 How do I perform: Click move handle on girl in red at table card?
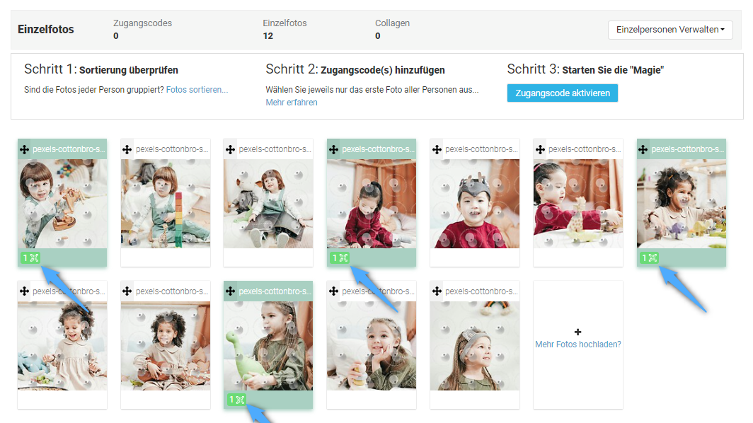tap(540, 149)
